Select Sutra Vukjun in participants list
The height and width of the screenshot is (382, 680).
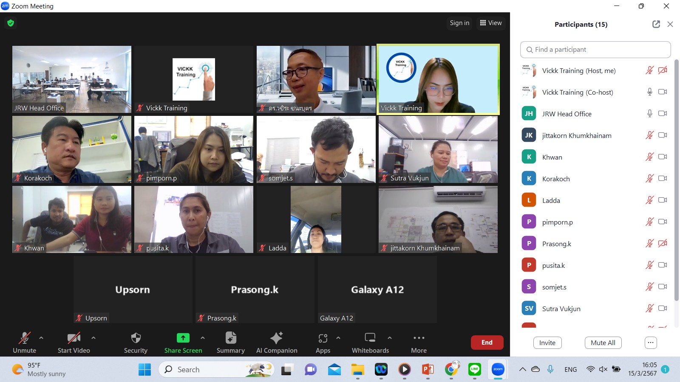[595, 309]
